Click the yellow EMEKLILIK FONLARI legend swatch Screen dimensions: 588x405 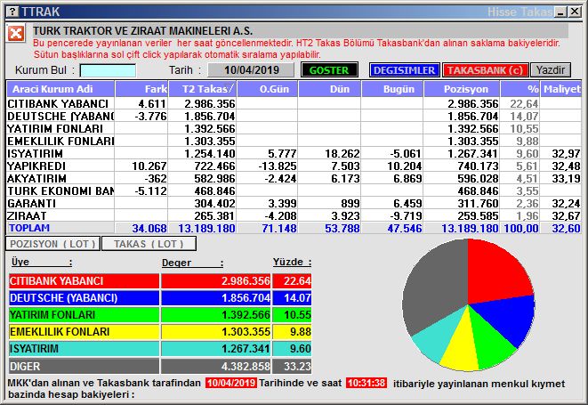point(84,332)
